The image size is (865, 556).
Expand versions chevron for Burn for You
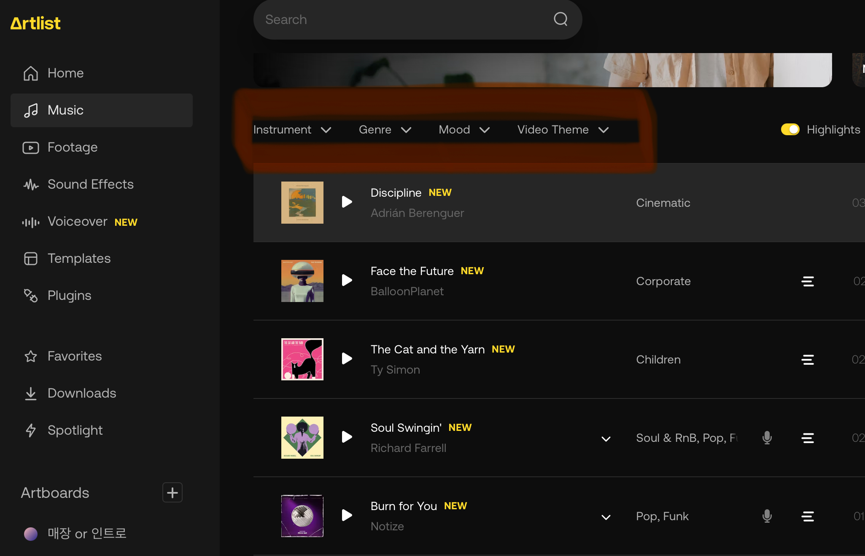coord(606,517)
